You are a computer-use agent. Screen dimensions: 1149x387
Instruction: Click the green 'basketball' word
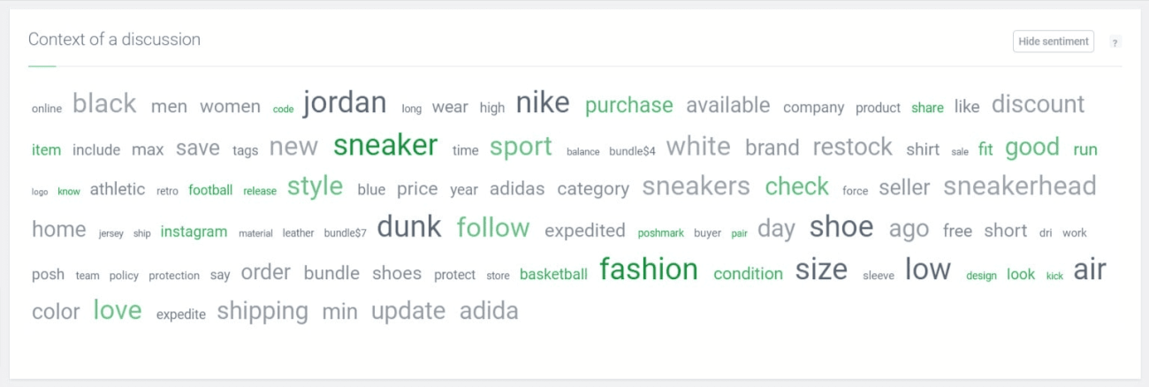(553, 274)
